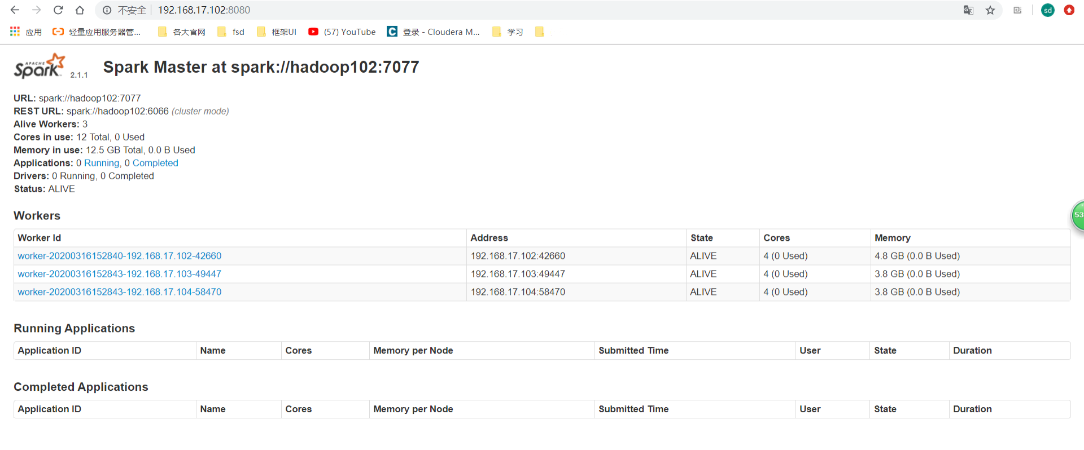The width and height of the screenshot is (1084, 450).
Task: Open the translate page icon
Action: 968,10
